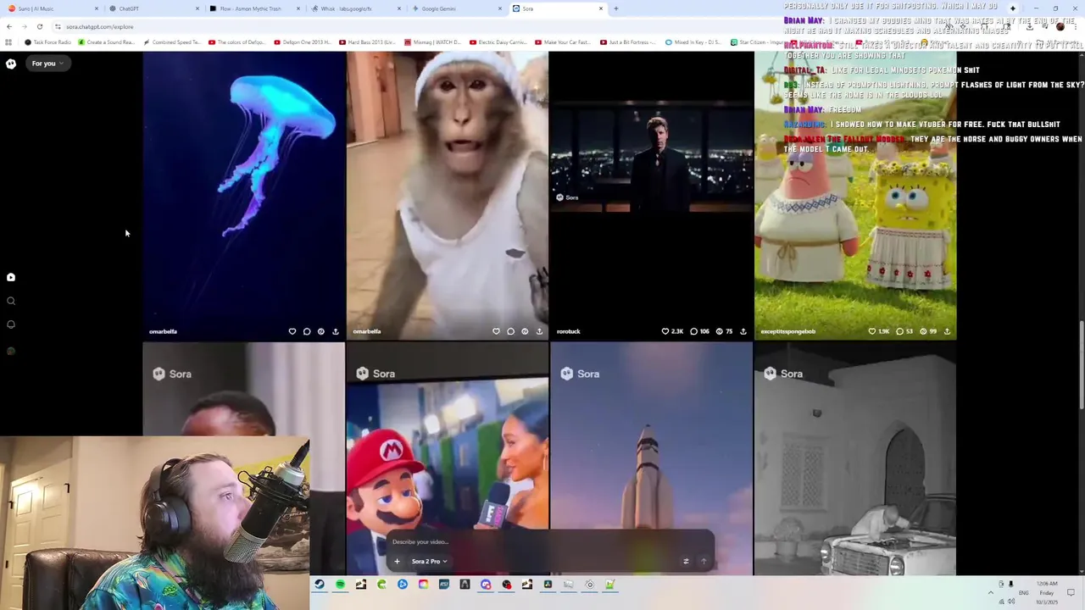This screenshot has width=1085, height=610.
Task: Remix the SpongeBob video showing 99
Action: click(x=928, y=331)
